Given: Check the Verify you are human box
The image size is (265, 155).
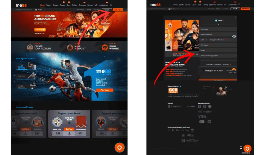Looking at the screenshot, I should tap(203, 71).
